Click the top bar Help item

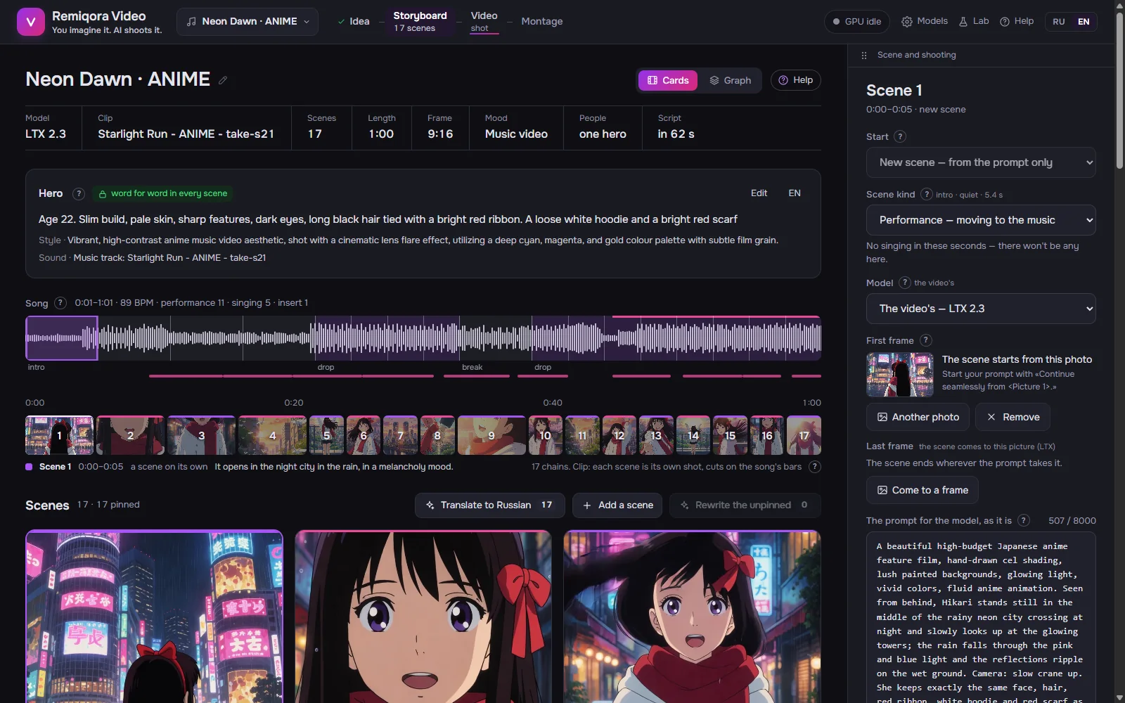1017,21
